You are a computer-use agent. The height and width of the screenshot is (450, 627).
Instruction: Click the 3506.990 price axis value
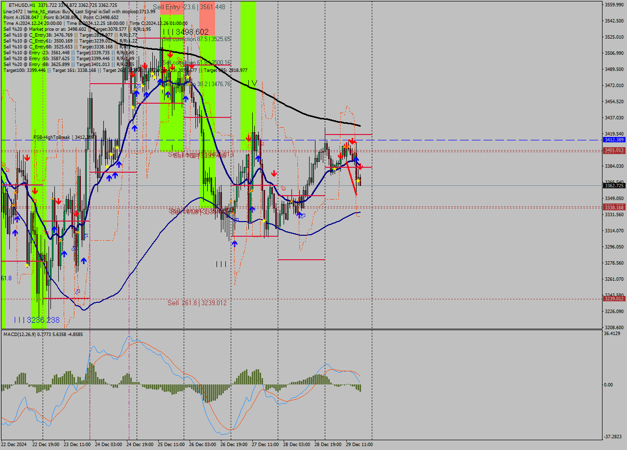614,53
